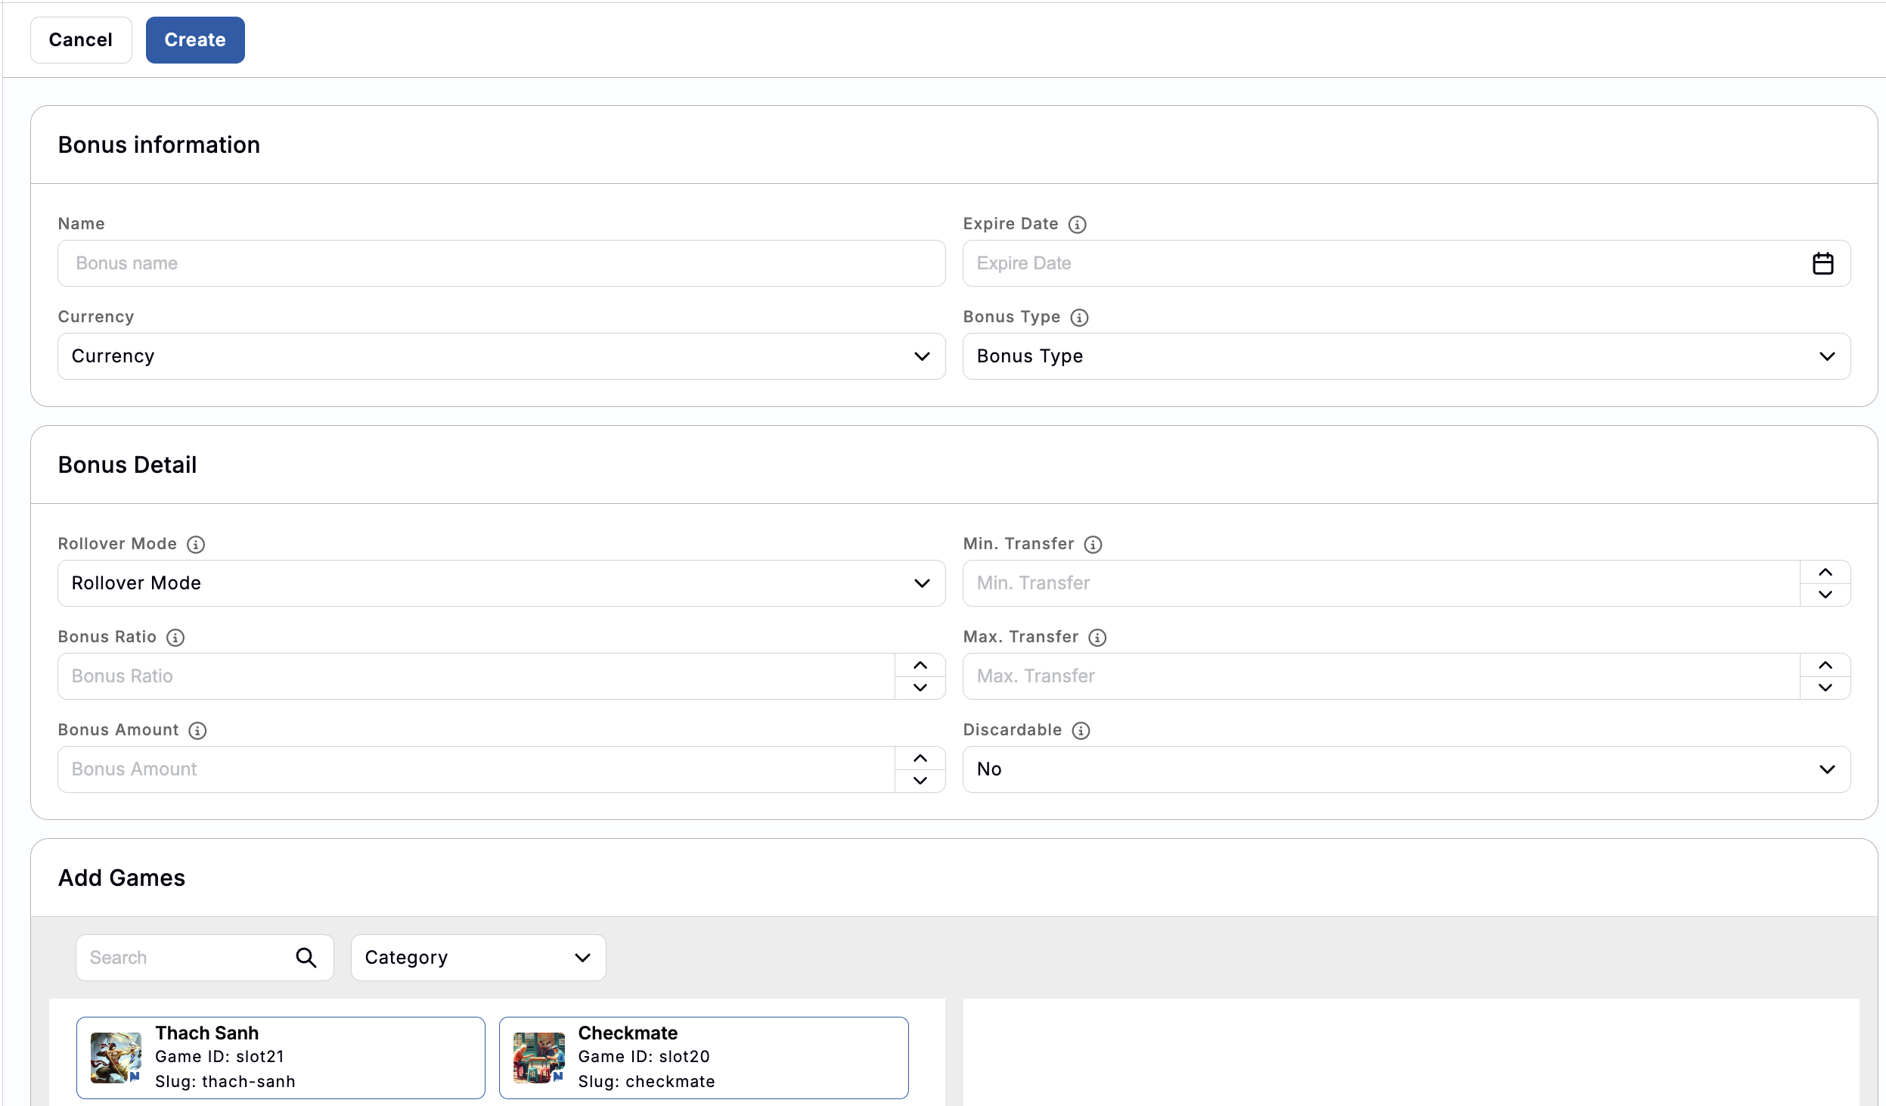Click the search magnifier in Add Games

(x=306, y=957)
